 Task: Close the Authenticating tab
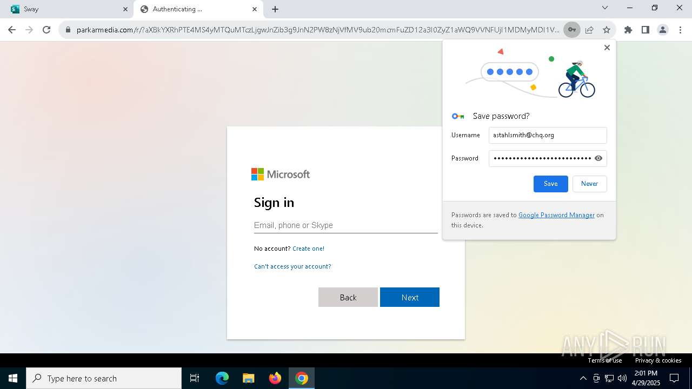click(255, 9)
